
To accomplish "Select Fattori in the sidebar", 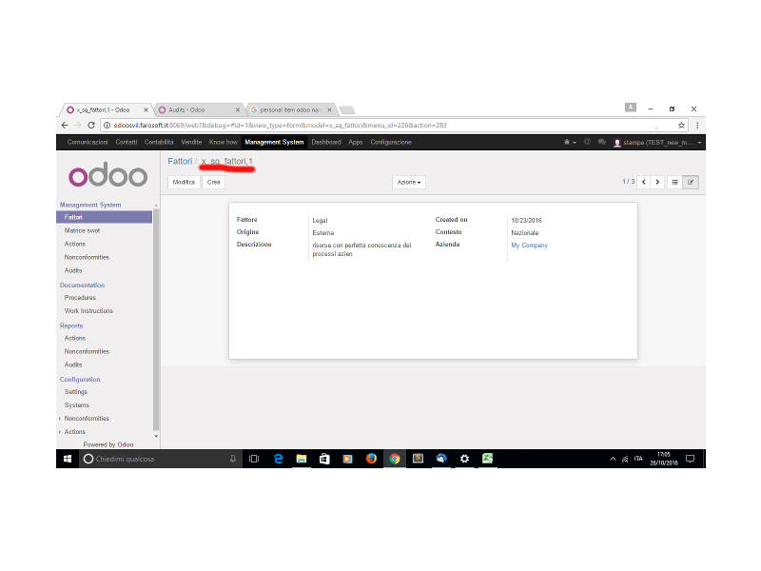I will pos(105,217).
